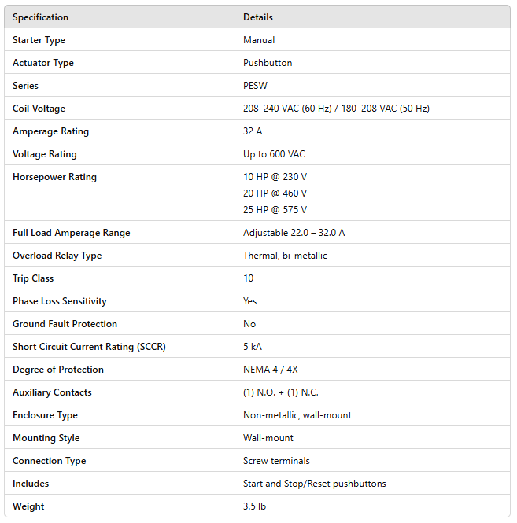This screenshot has height=523, width=517.
Task: Select the 20 HP @ 460 V line
Action: point(275,193)
